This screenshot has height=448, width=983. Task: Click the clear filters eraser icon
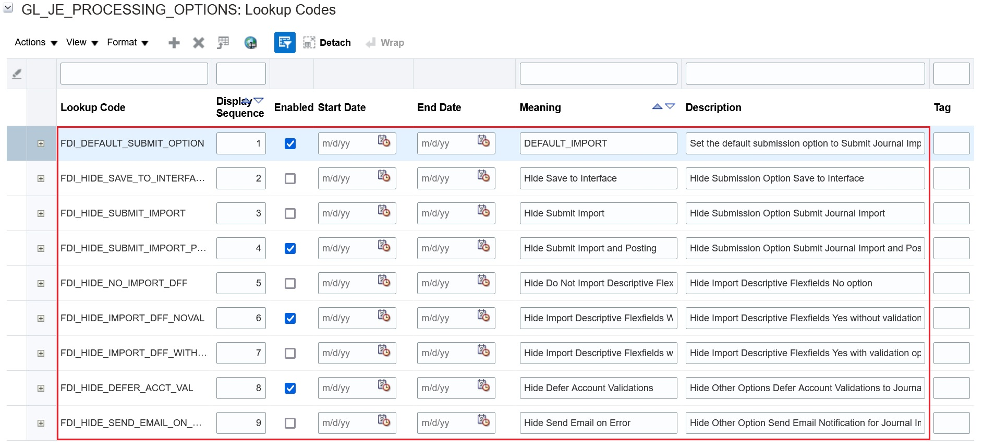click(x=17, y=74)
